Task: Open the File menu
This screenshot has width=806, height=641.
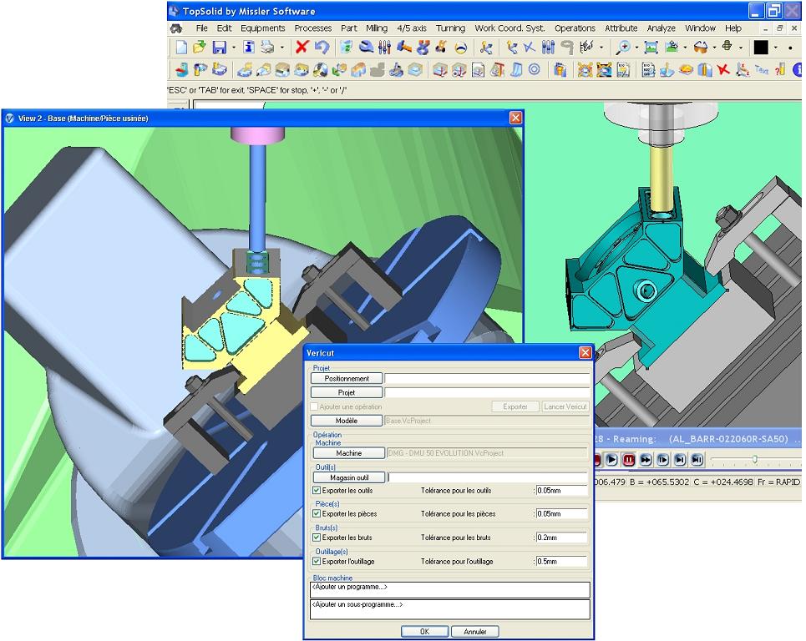Action: tap(201, 28)
